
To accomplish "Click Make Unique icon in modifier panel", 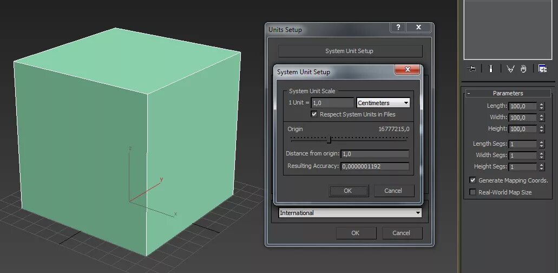I will 511,69.
